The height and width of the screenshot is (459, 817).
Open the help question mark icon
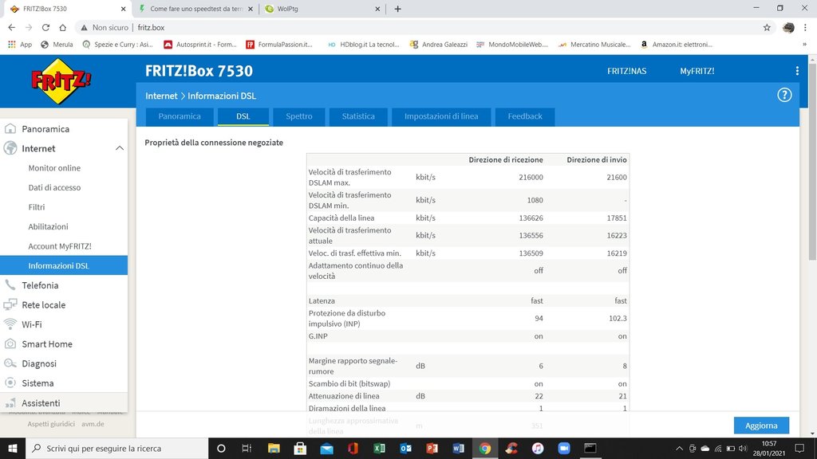tap(784, 96)
